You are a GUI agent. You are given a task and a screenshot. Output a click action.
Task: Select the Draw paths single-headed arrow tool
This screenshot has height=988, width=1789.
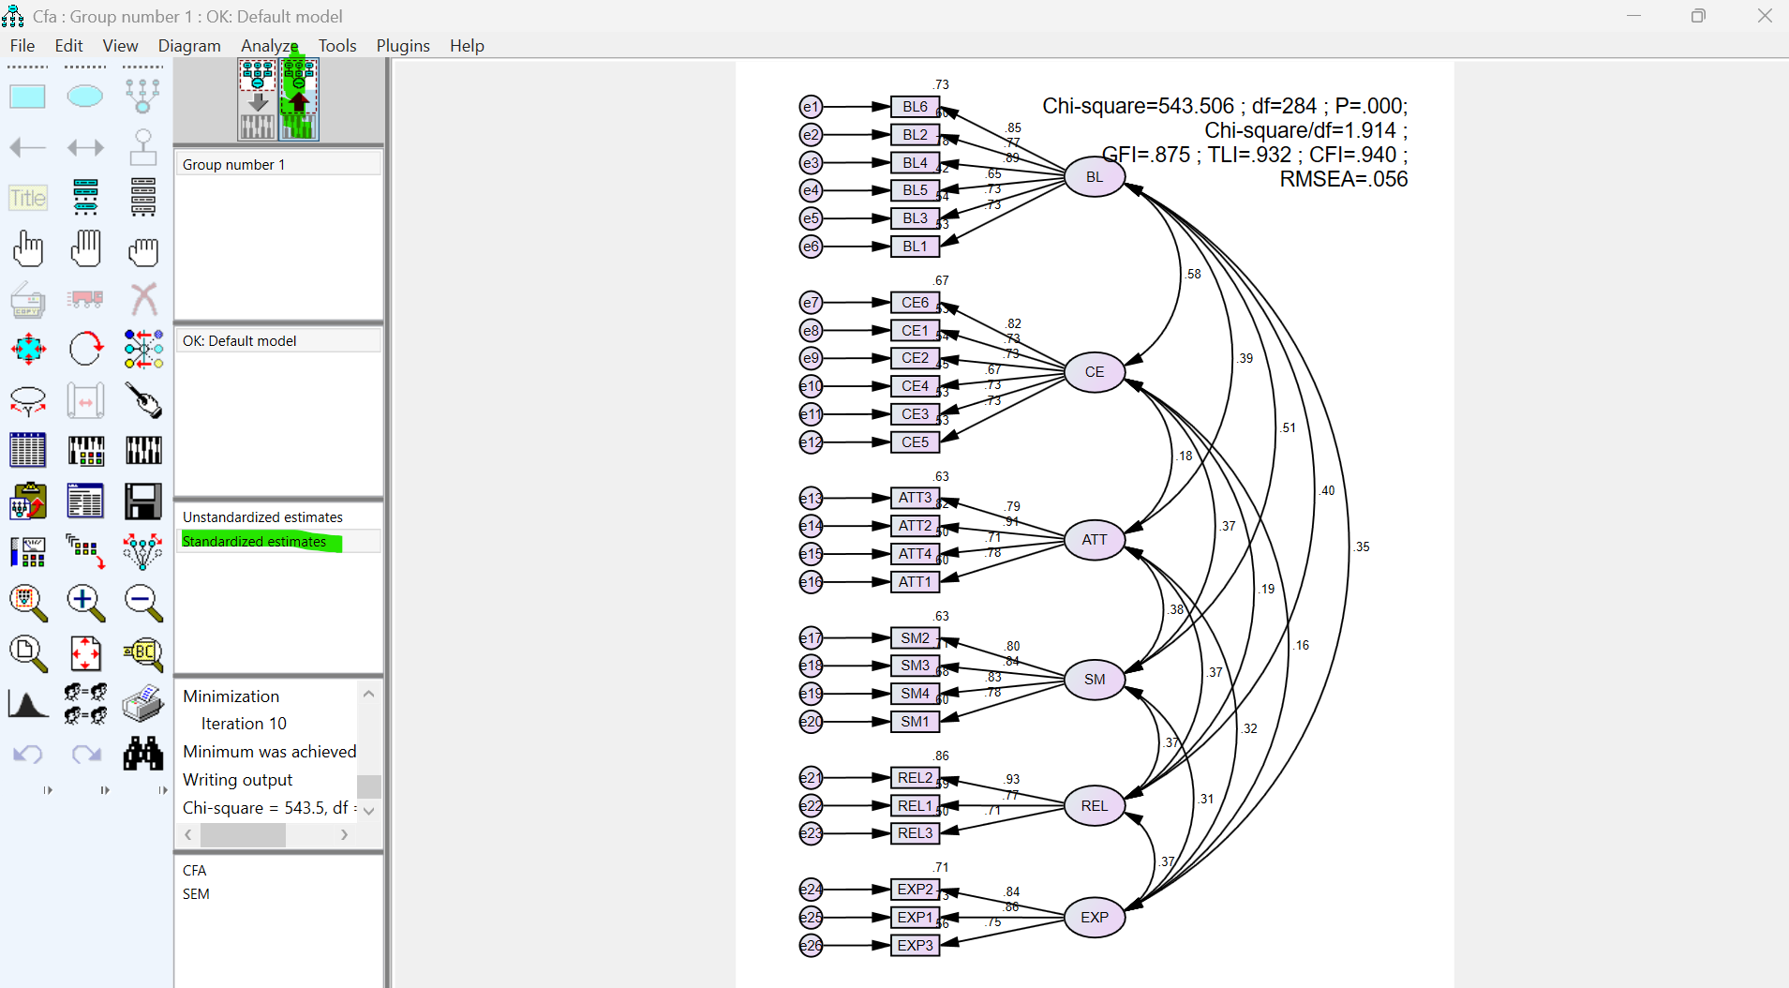28,147
